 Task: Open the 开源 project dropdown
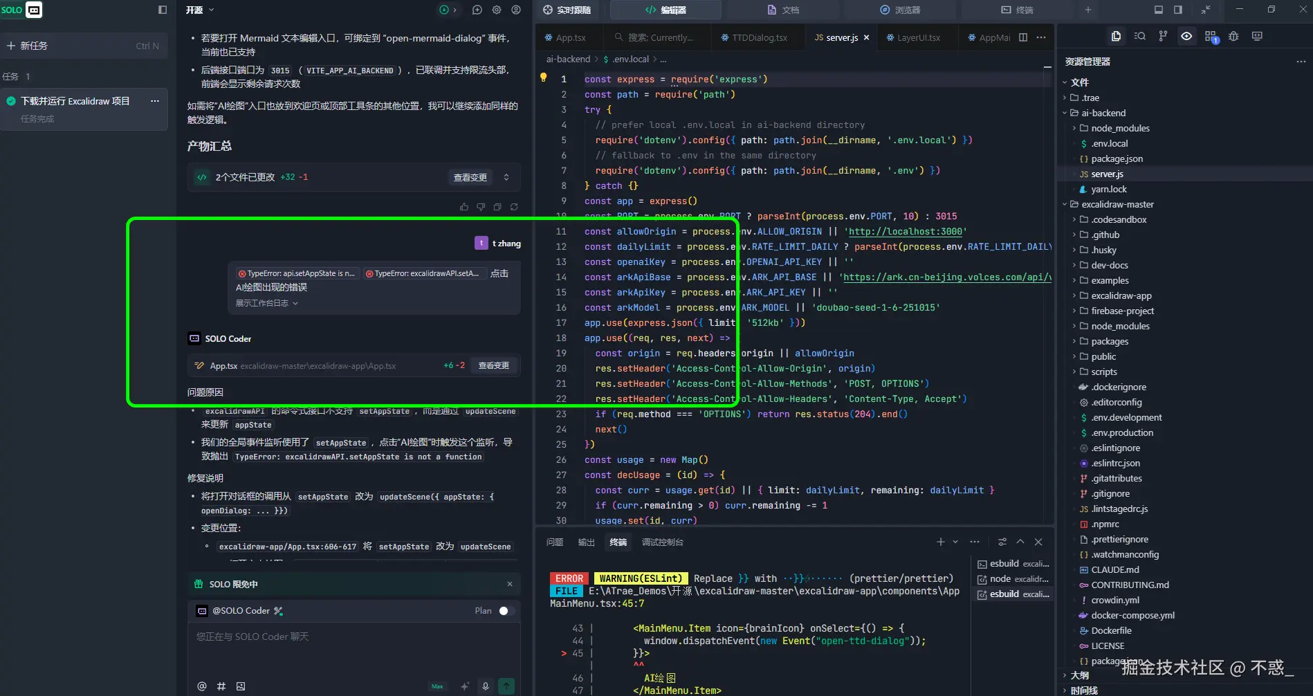click(x=200, y=10)
